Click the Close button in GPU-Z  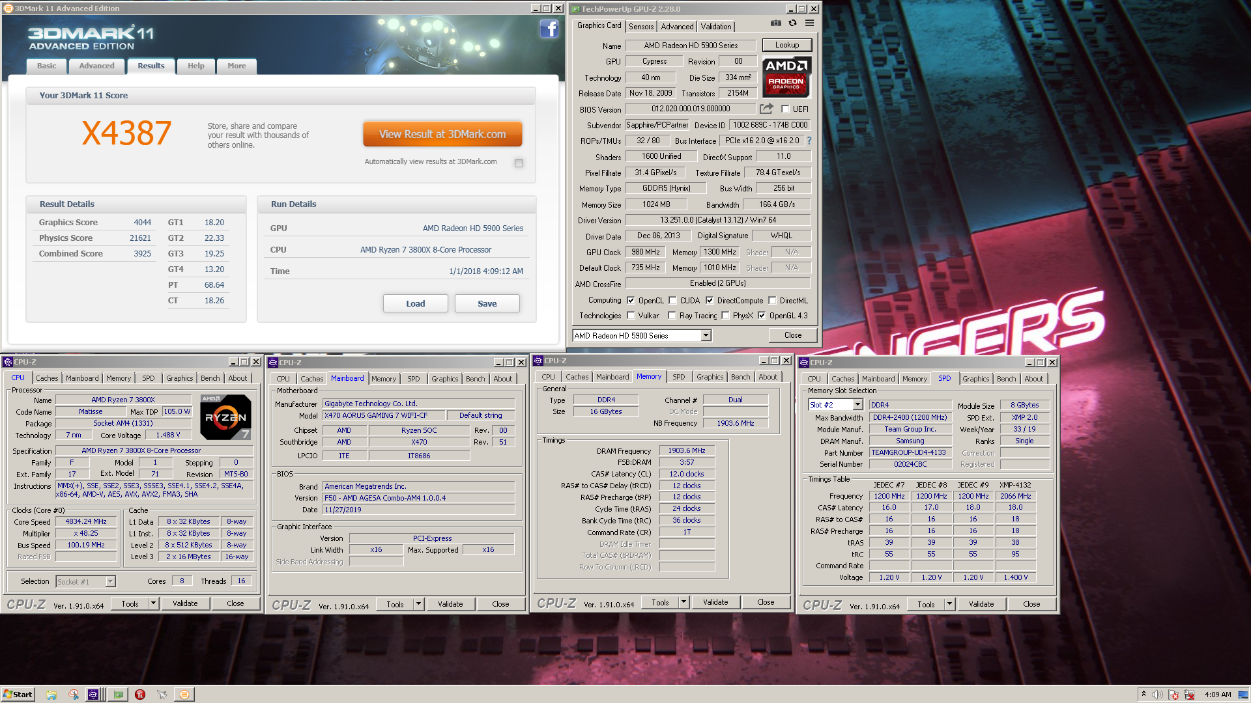(793, 335)
